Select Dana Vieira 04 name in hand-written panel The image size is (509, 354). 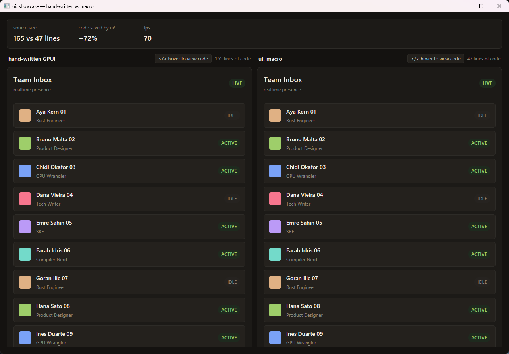(x=54, y=195)
